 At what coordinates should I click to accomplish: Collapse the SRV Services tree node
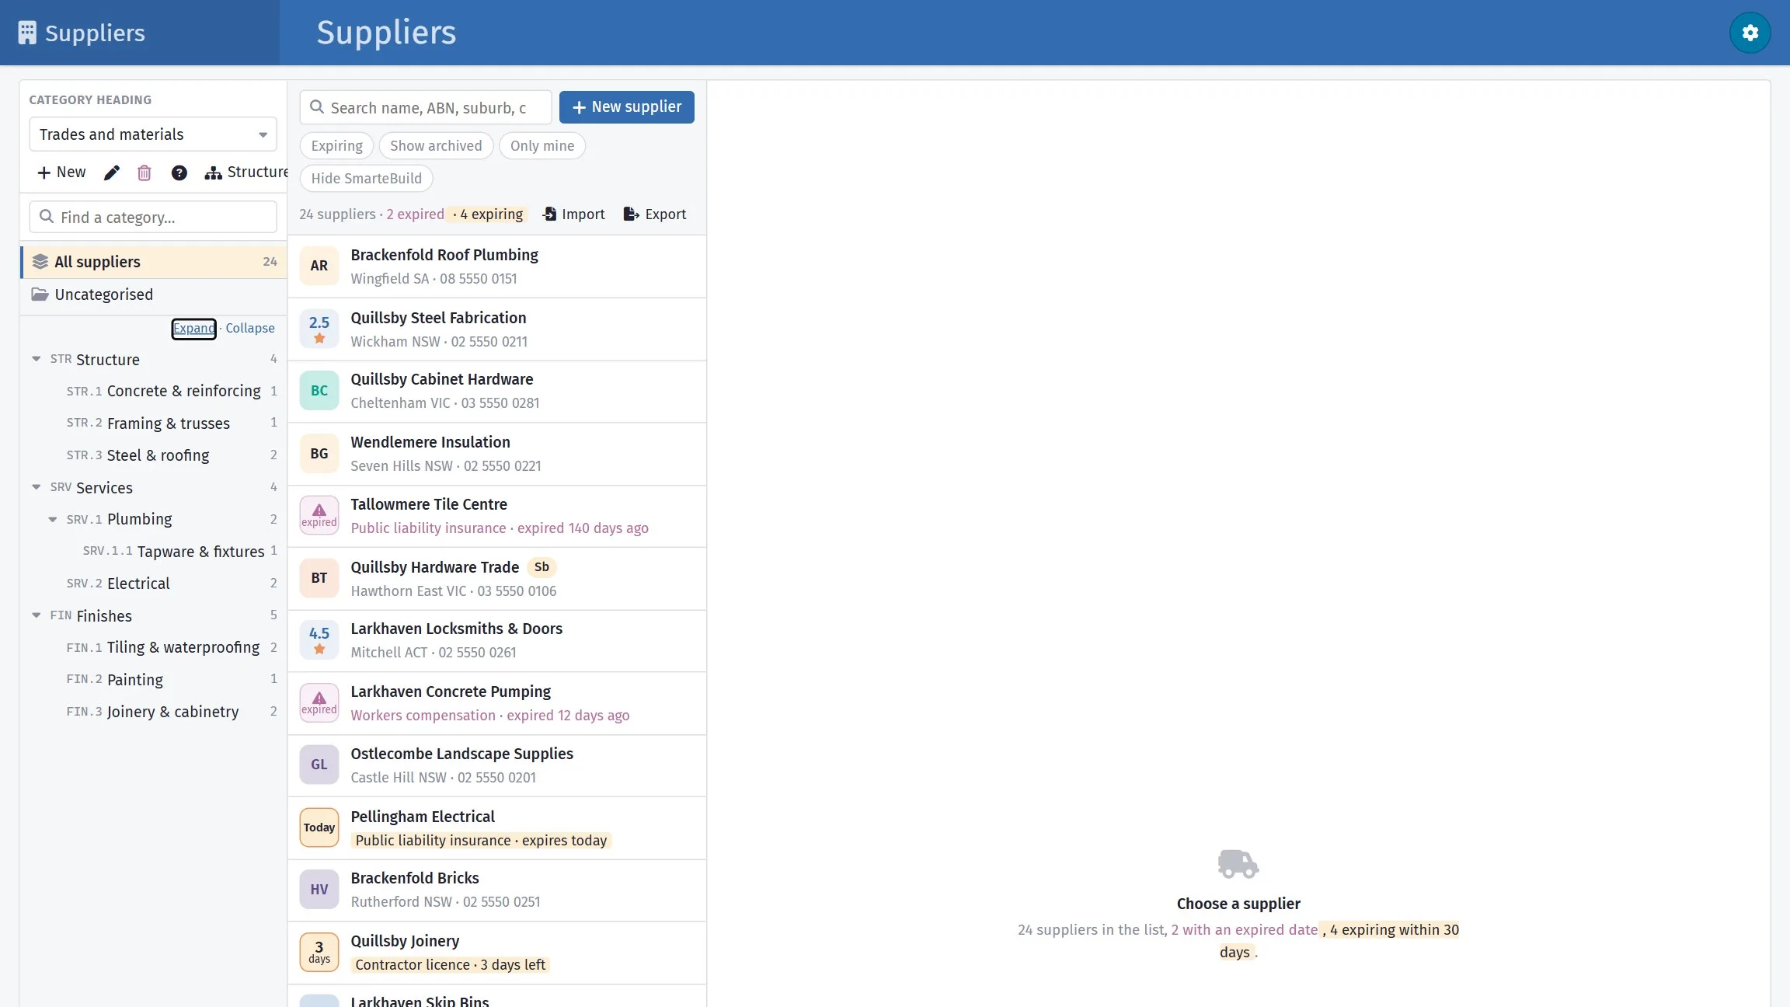click(x=37, y=487)
